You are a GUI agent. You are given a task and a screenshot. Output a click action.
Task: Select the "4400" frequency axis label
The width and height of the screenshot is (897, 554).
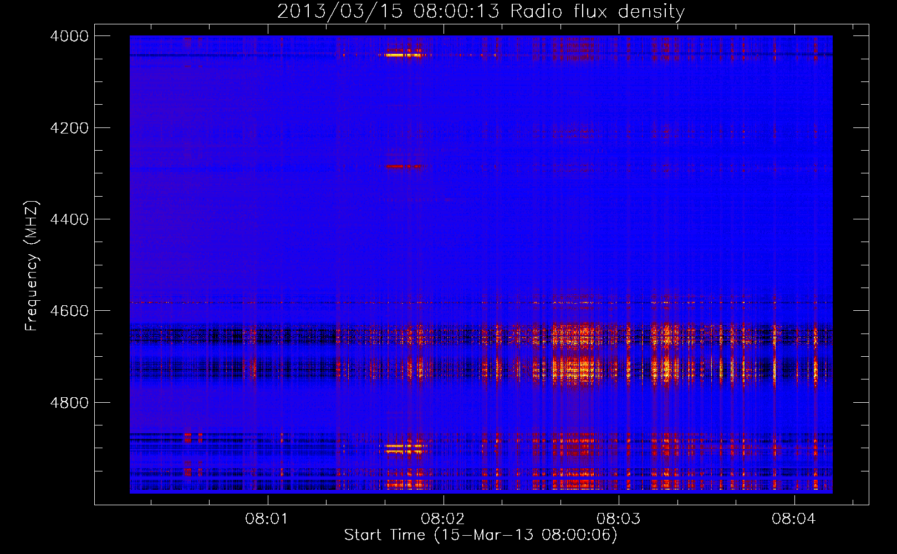pyautogui.click(x=69, y=220)
